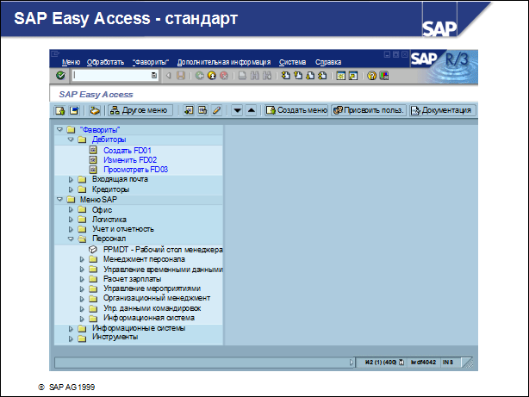Collapse the Персонал folder node
529x397 pixels.
[71, 239]
